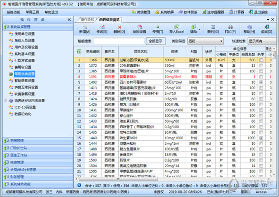Click the 剂型 column header
This screenshot has width=279, height=197.
click(x=194, y=52)
